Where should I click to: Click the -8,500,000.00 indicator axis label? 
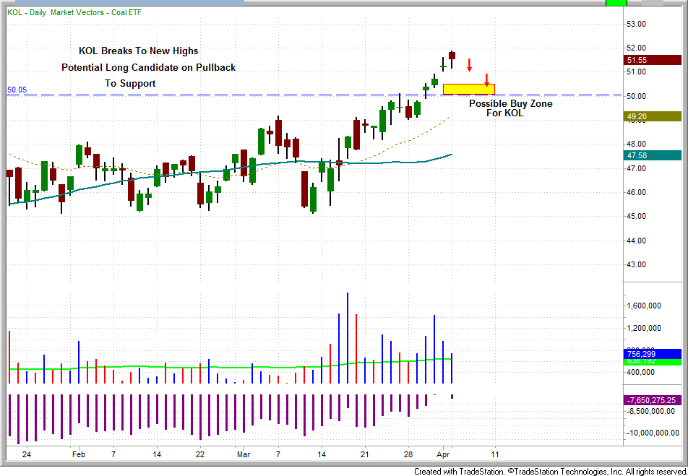[x=650, y=411]
